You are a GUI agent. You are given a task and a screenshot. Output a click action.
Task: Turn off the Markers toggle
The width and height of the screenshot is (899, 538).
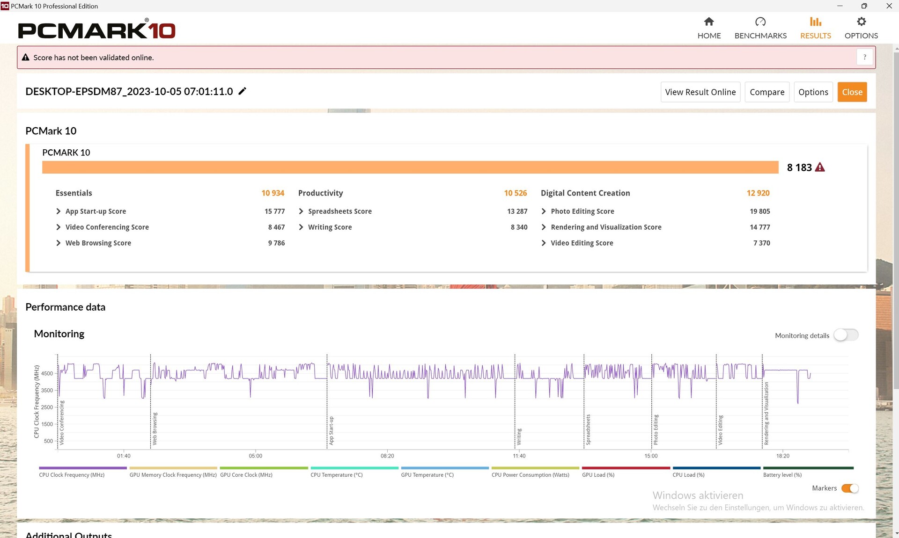849,488
